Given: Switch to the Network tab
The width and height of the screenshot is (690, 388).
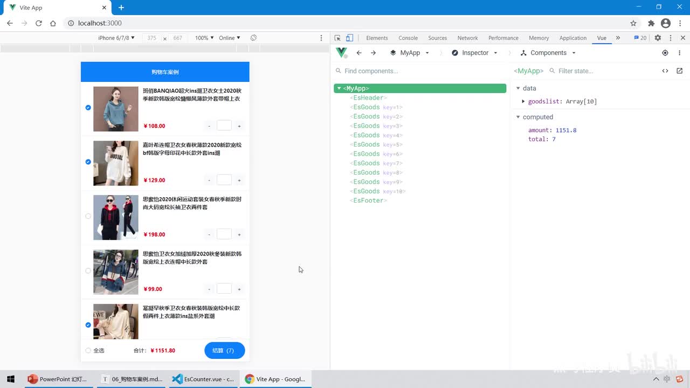Looking at the screenshot, I should 467,38.
